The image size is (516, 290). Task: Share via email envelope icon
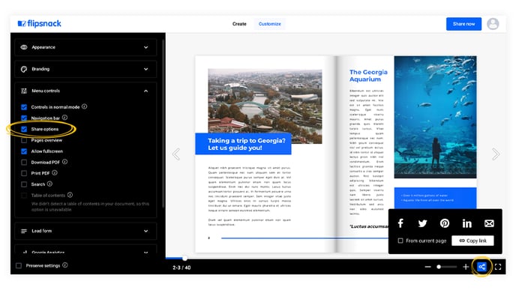[x=489, y=223]
